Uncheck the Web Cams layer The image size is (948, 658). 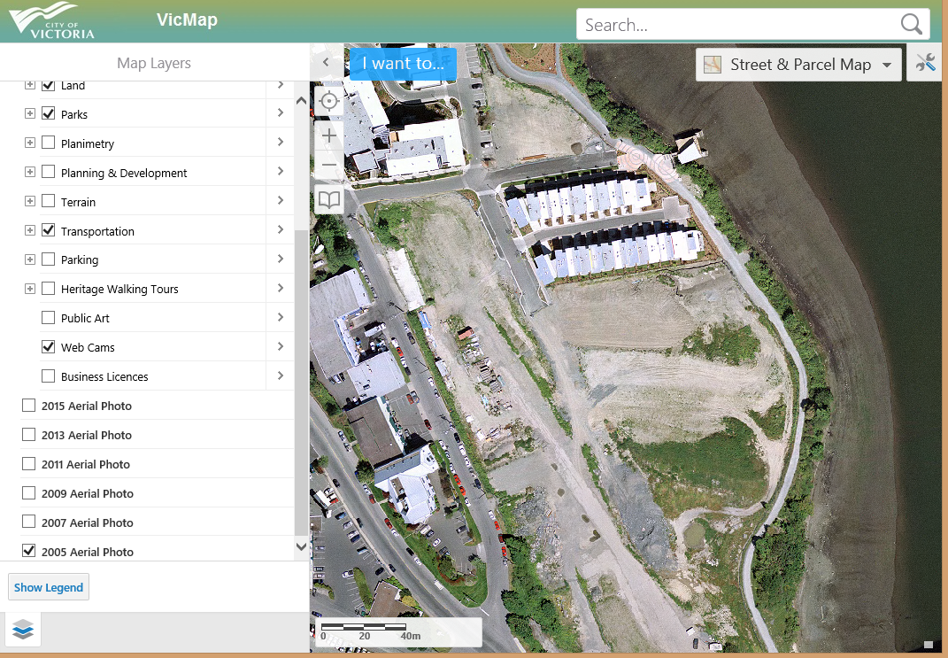[49, 346]
